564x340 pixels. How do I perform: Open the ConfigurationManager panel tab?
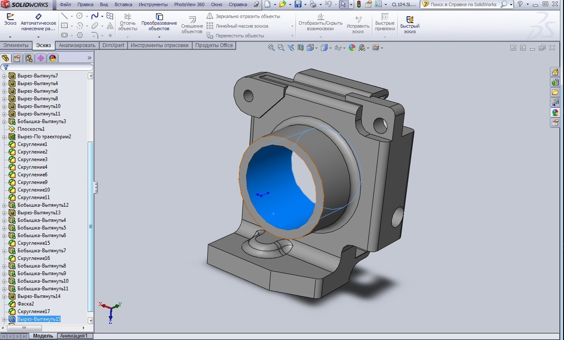29,58
